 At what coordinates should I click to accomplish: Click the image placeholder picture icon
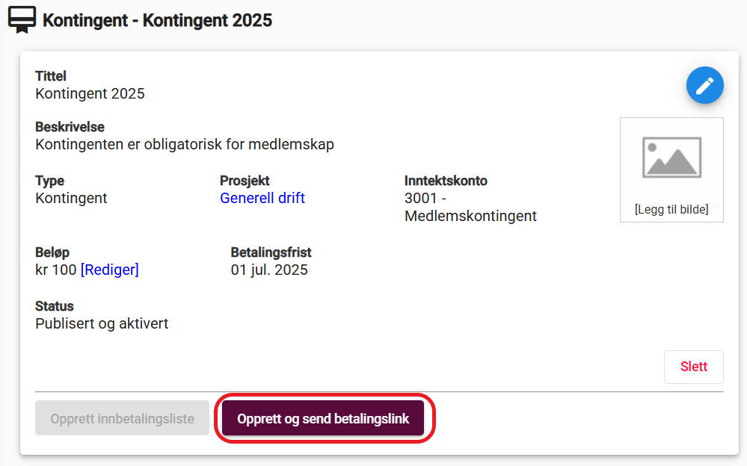pos(671,158)
